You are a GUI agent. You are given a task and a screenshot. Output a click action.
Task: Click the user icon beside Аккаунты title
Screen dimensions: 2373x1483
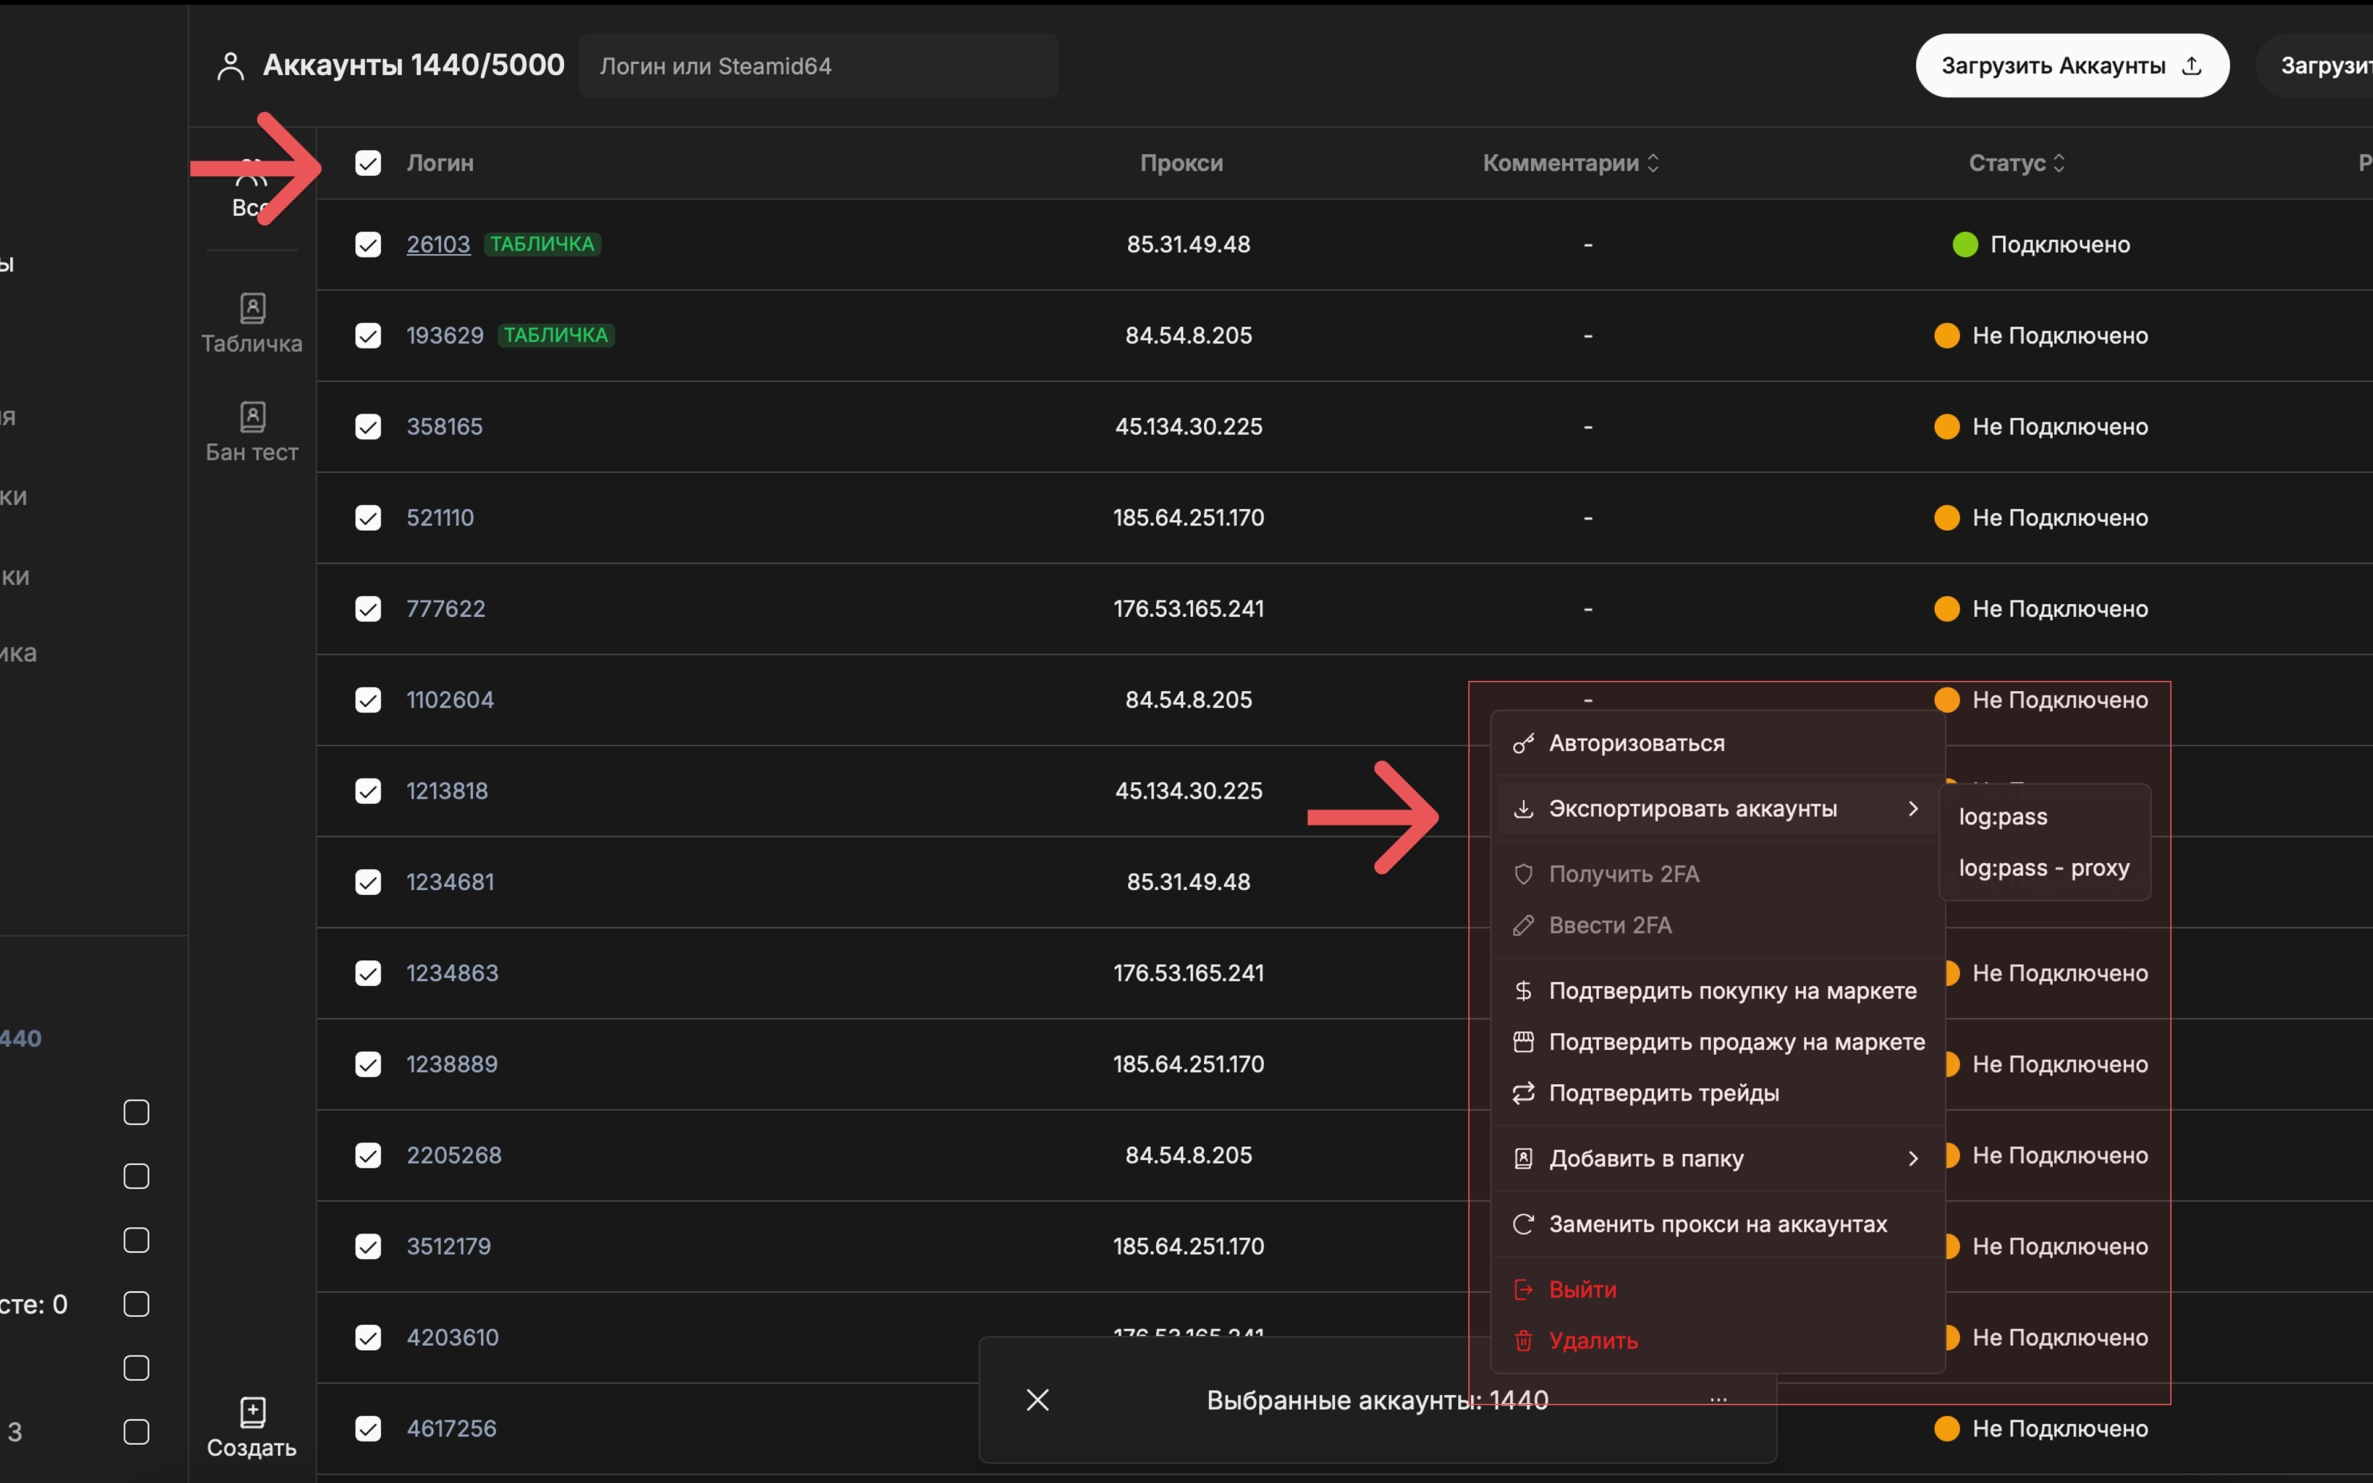coord(229,65)
